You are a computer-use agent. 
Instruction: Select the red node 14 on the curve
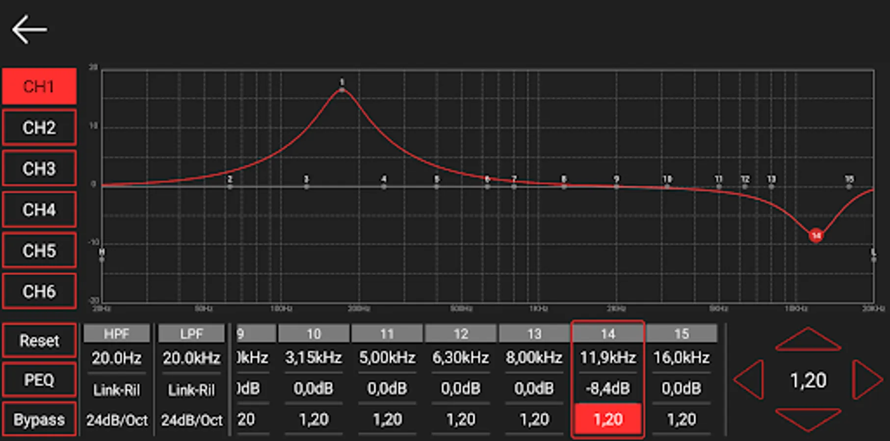coord(816,236)
